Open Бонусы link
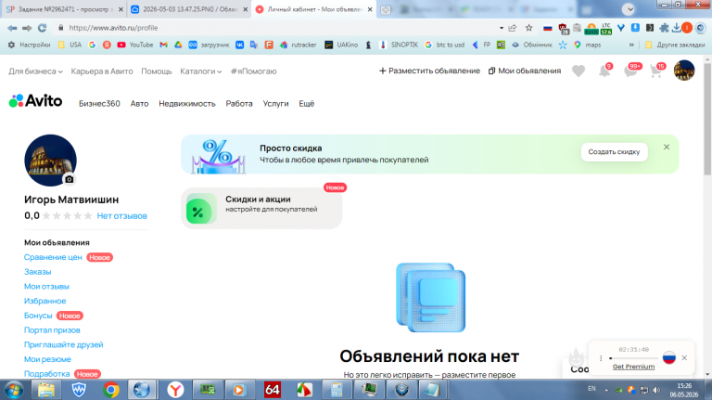This screenshot has height=400, width=712. click(x=38, y=316)
